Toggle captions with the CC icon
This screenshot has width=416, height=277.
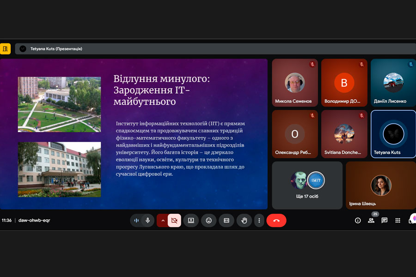tap(226, 220)
